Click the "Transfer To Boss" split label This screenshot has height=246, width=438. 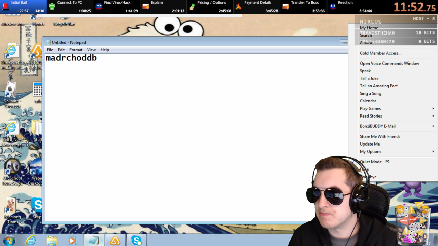click(305, 3)
